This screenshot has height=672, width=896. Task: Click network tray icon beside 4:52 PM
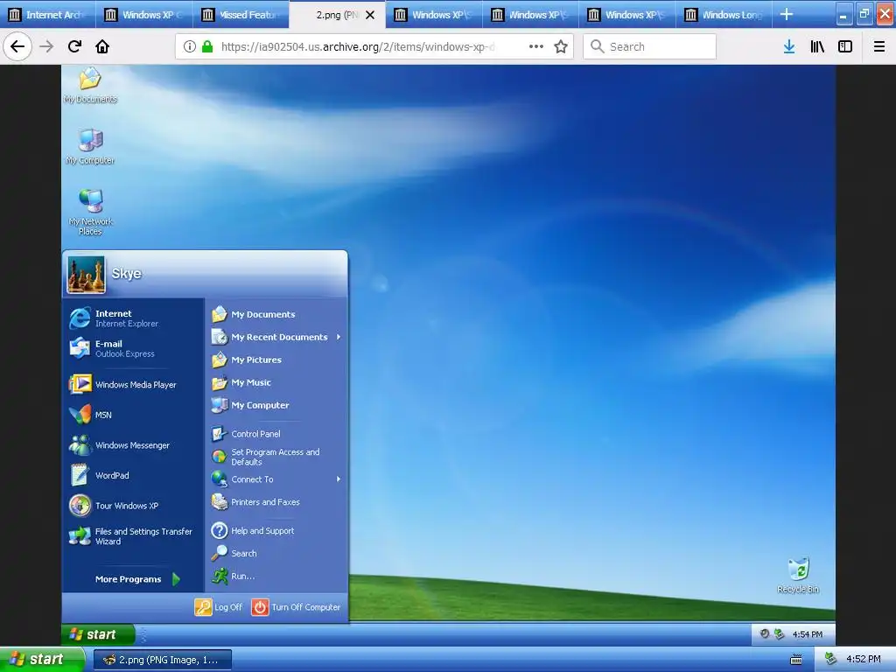(x=831, y=660)
